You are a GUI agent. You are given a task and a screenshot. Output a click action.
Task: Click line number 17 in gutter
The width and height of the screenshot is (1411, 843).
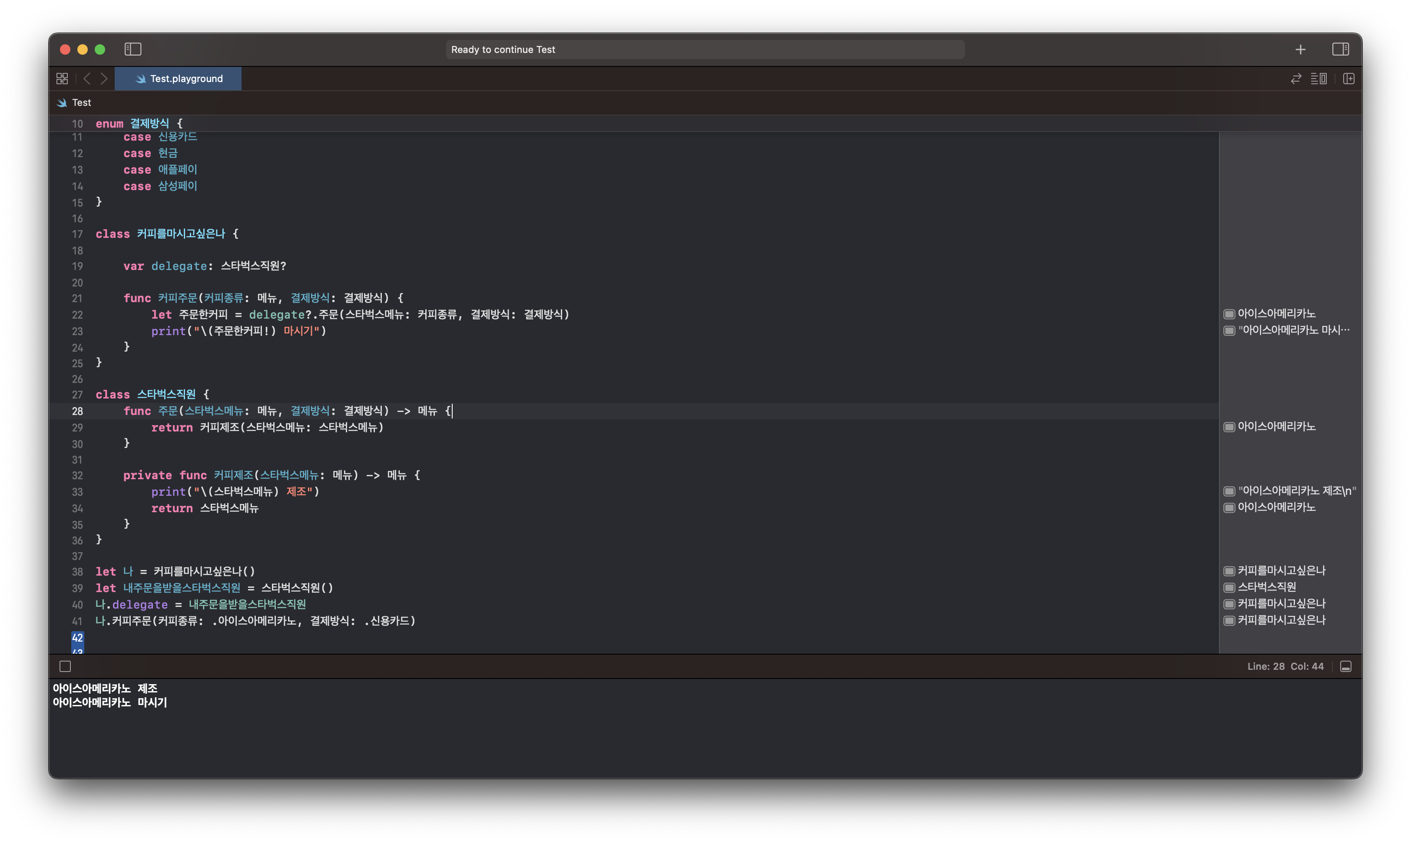click(77, 234)
